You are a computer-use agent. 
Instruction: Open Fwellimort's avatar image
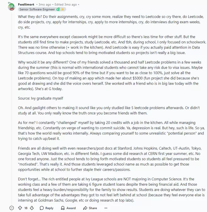tap(11, 6)
